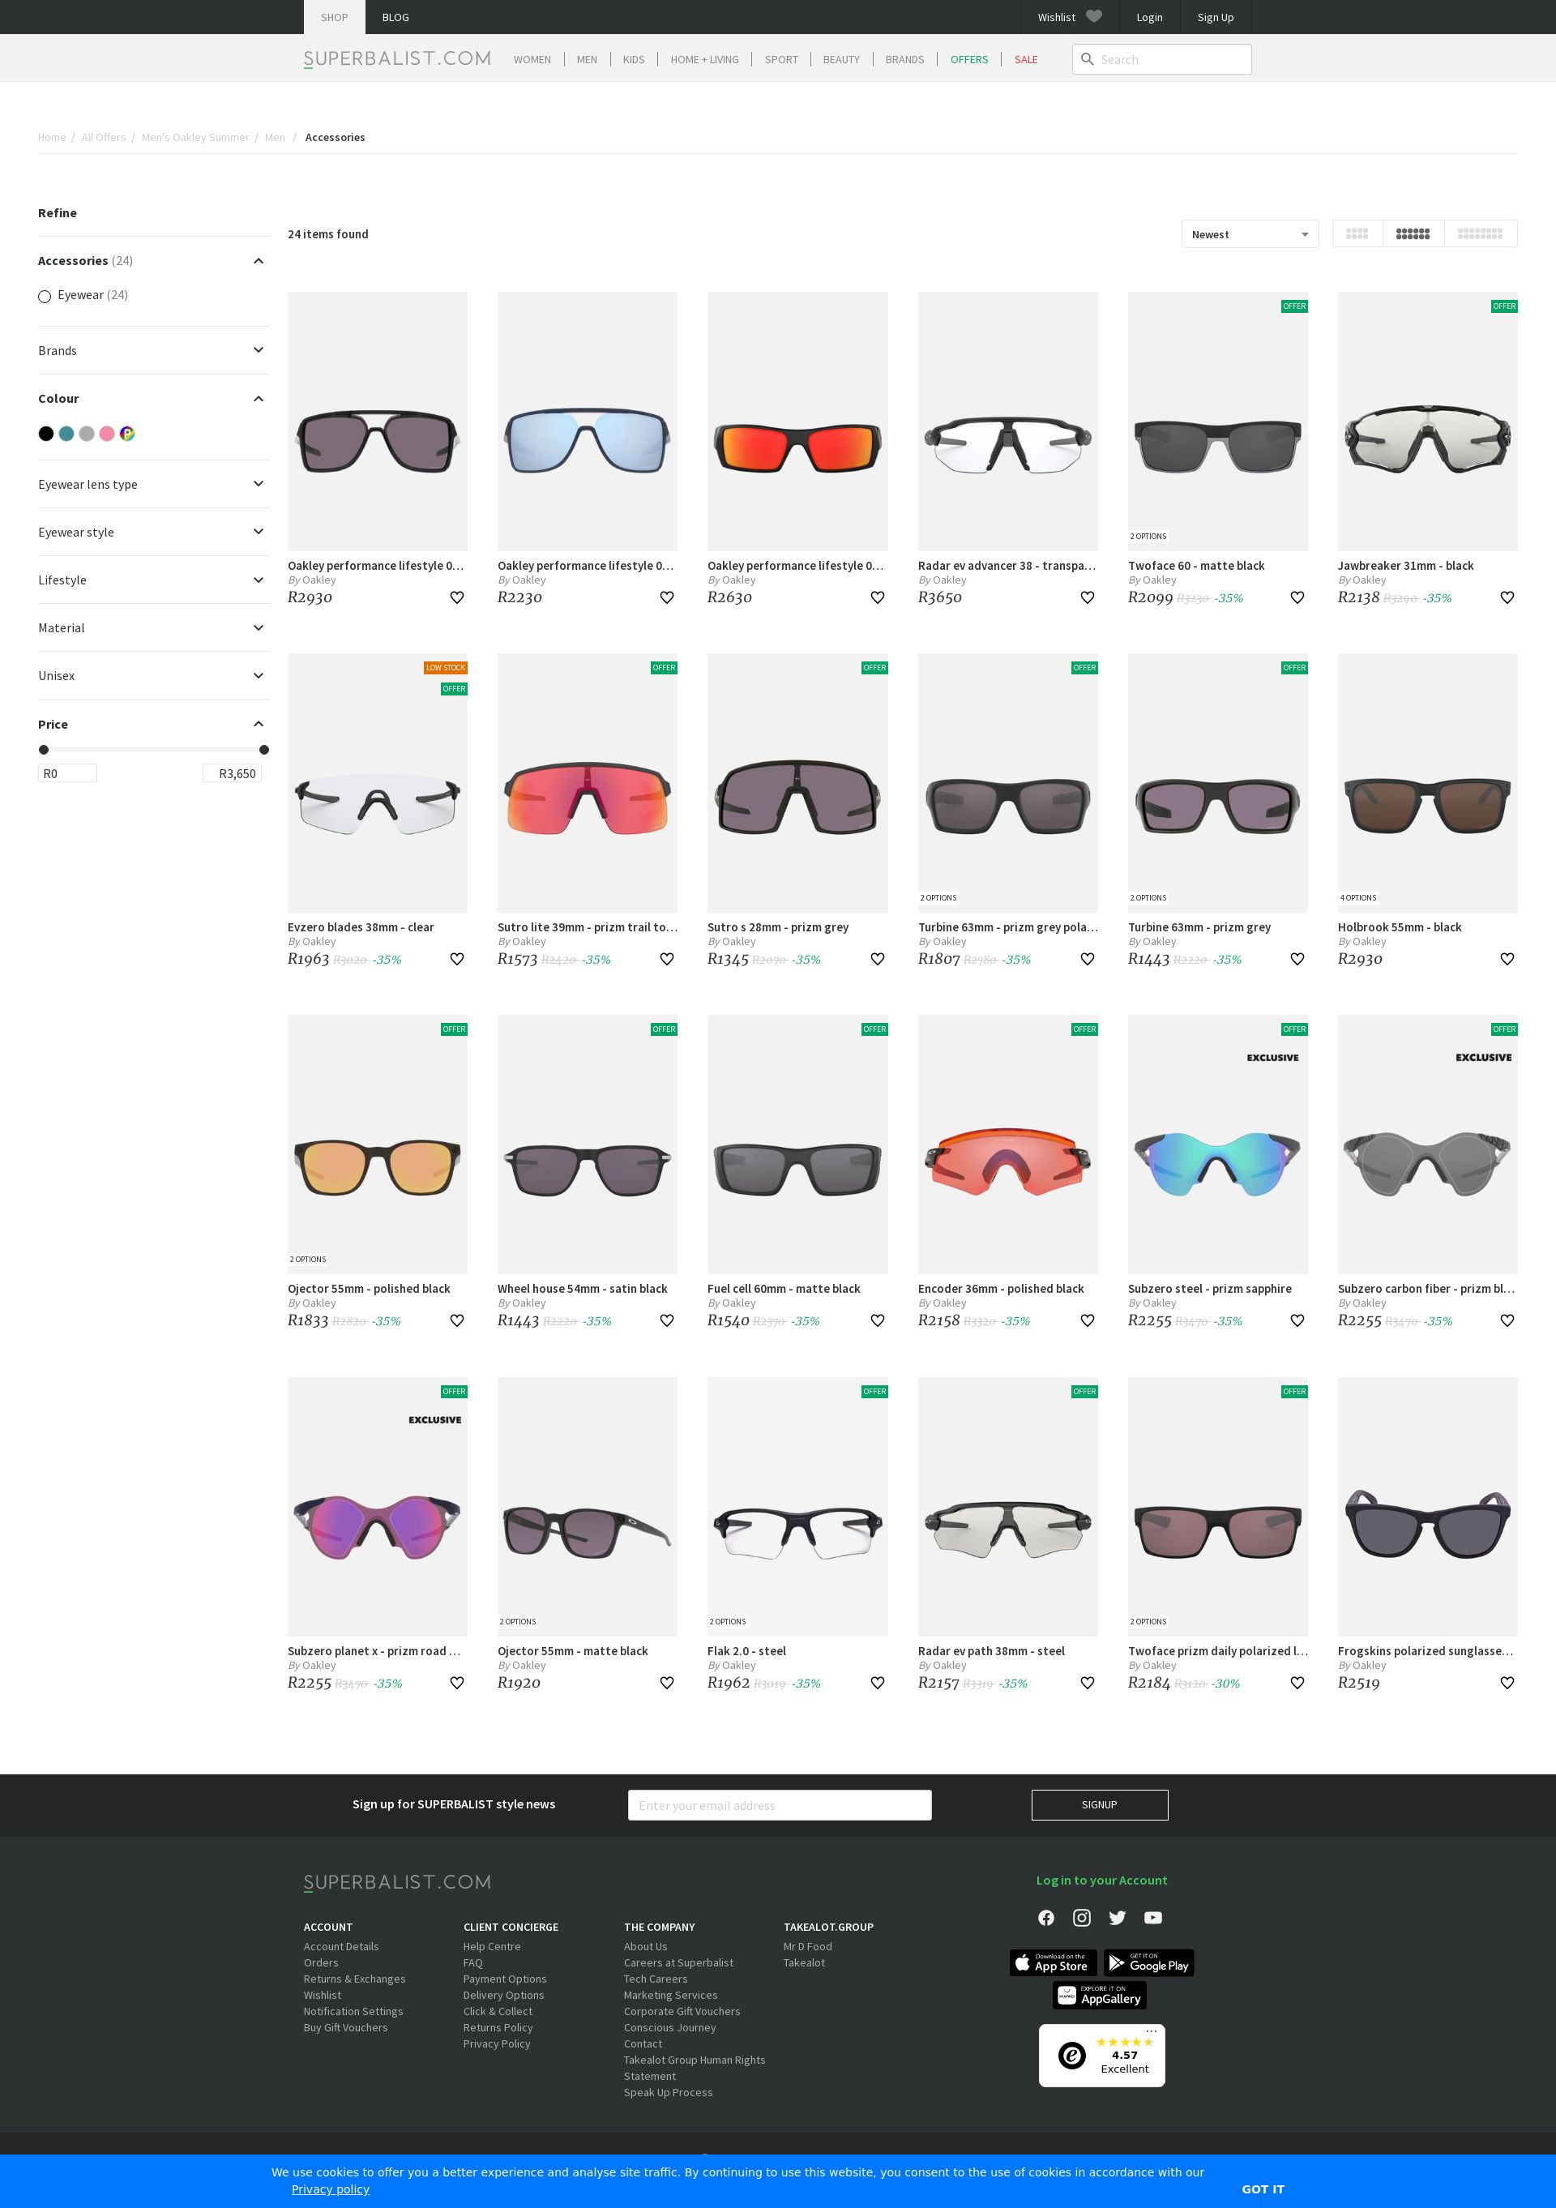
Task: Open the Sutro lite 39mm product image
Action: [x=588, y=783]
